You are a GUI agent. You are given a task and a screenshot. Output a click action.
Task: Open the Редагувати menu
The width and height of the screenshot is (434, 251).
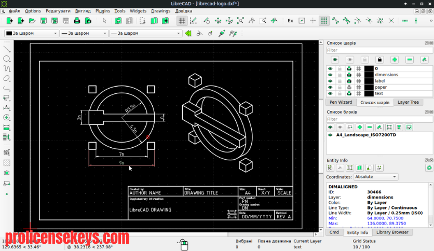coord(58,11)
